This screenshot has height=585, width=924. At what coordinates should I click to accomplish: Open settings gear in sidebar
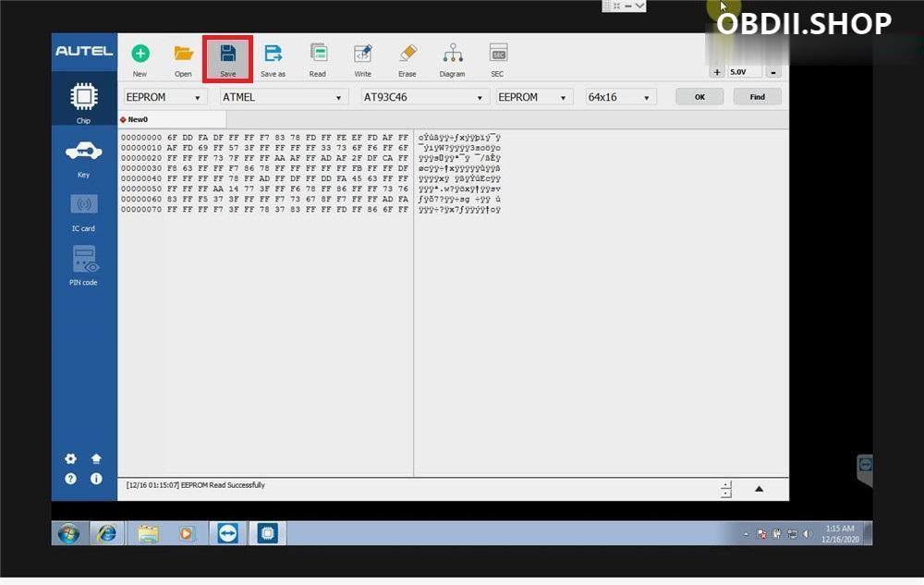pyautogui.click(x=71, y=458)
